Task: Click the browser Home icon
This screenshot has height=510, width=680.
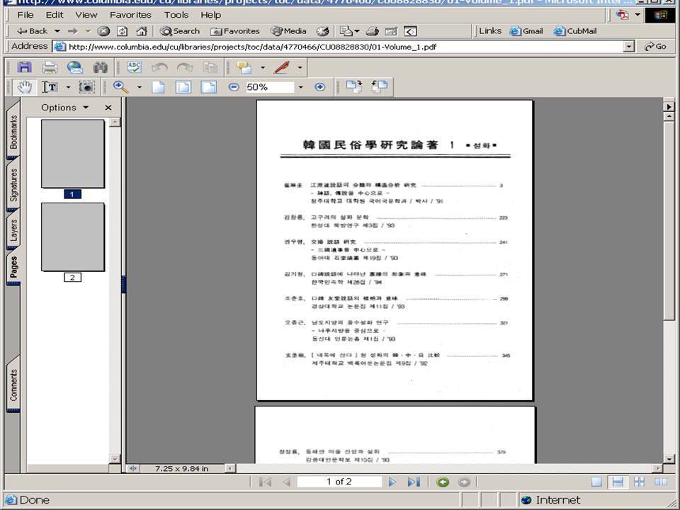Action: [142, 31]
